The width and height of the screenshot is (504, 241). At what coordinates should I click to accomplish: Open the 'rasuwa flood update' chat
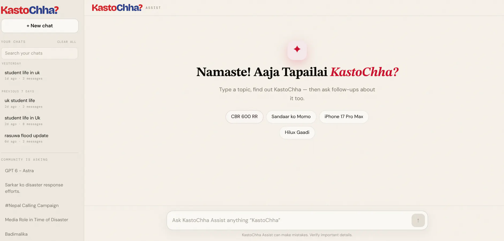coord(40,138)
